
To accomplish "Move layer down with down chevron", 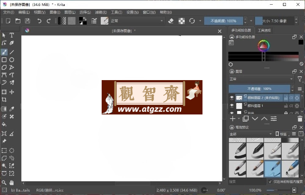I will click(255, 119).
